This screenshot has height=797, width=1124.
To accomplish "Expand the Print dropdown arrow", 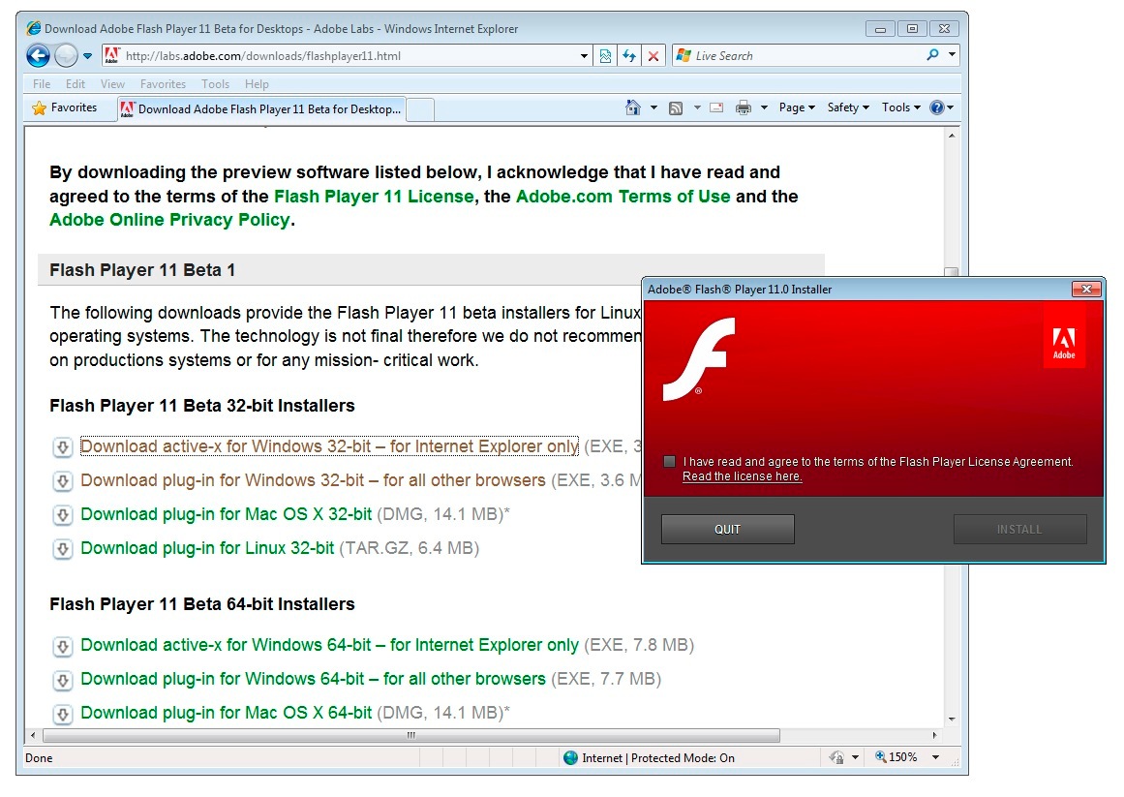I will [764, 107].
